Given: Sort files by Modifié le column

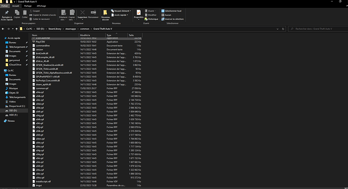Looking at the screenshot, I should [92, 35].
